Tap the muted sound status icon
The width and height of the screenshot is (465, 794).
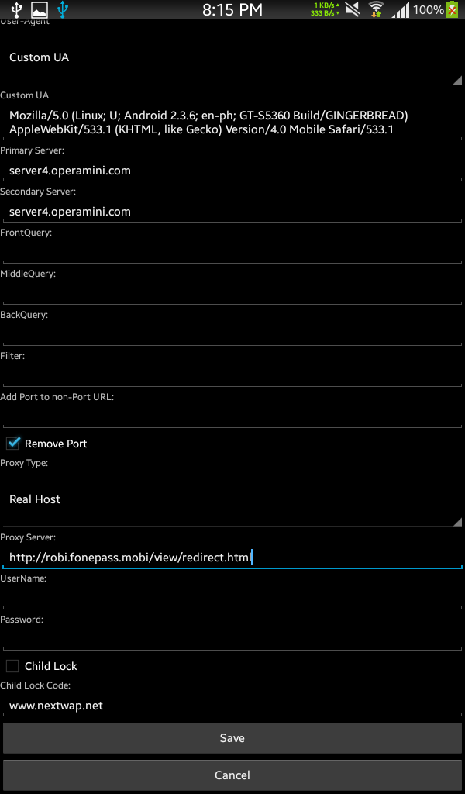(353, 9)
